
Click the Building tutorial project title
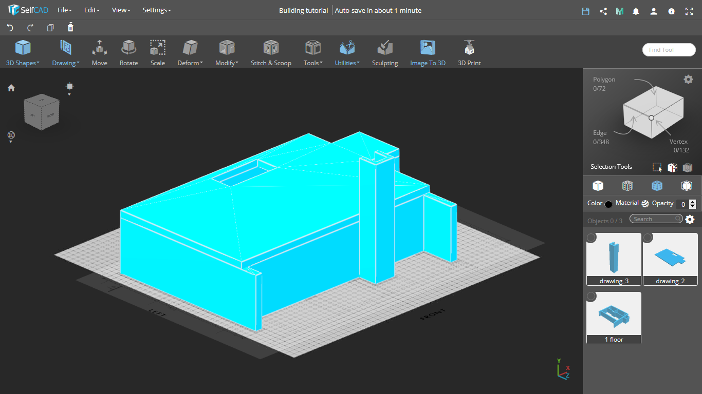click(x=303, y=10)
